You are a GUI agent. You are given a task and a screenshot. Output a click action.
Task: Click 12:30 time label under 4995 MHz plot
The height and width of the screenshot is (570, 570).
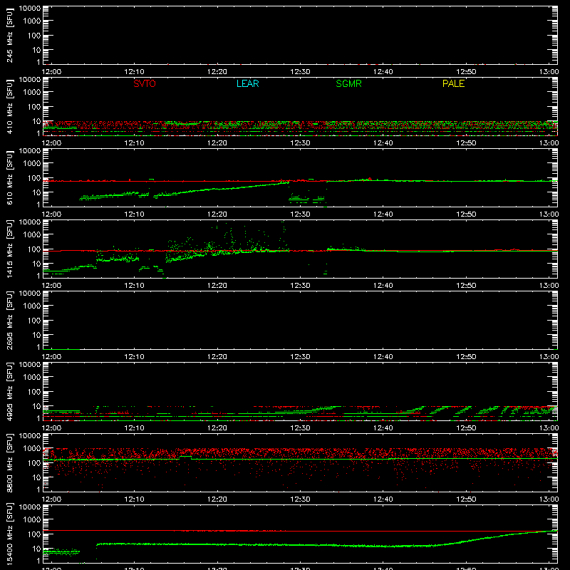tap(300, 428)
